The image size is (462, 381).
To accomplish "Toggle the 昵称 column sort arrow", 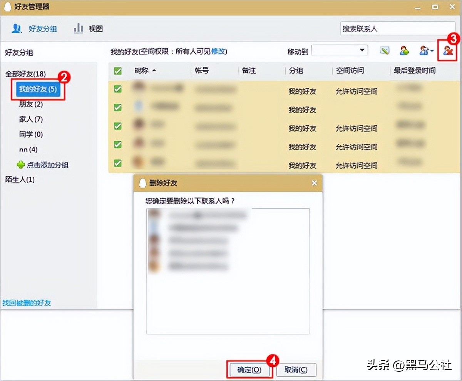I will (155, 71).
